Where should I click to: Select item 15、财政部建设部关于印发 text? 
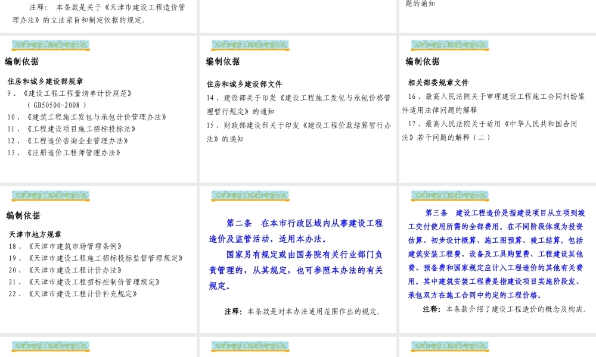point(299,132)
